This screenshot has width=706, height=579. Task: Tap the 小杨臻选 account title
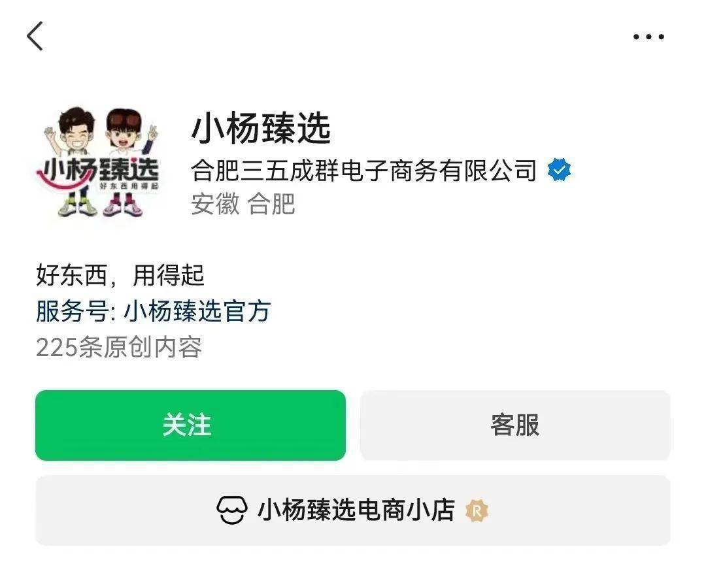261,129
